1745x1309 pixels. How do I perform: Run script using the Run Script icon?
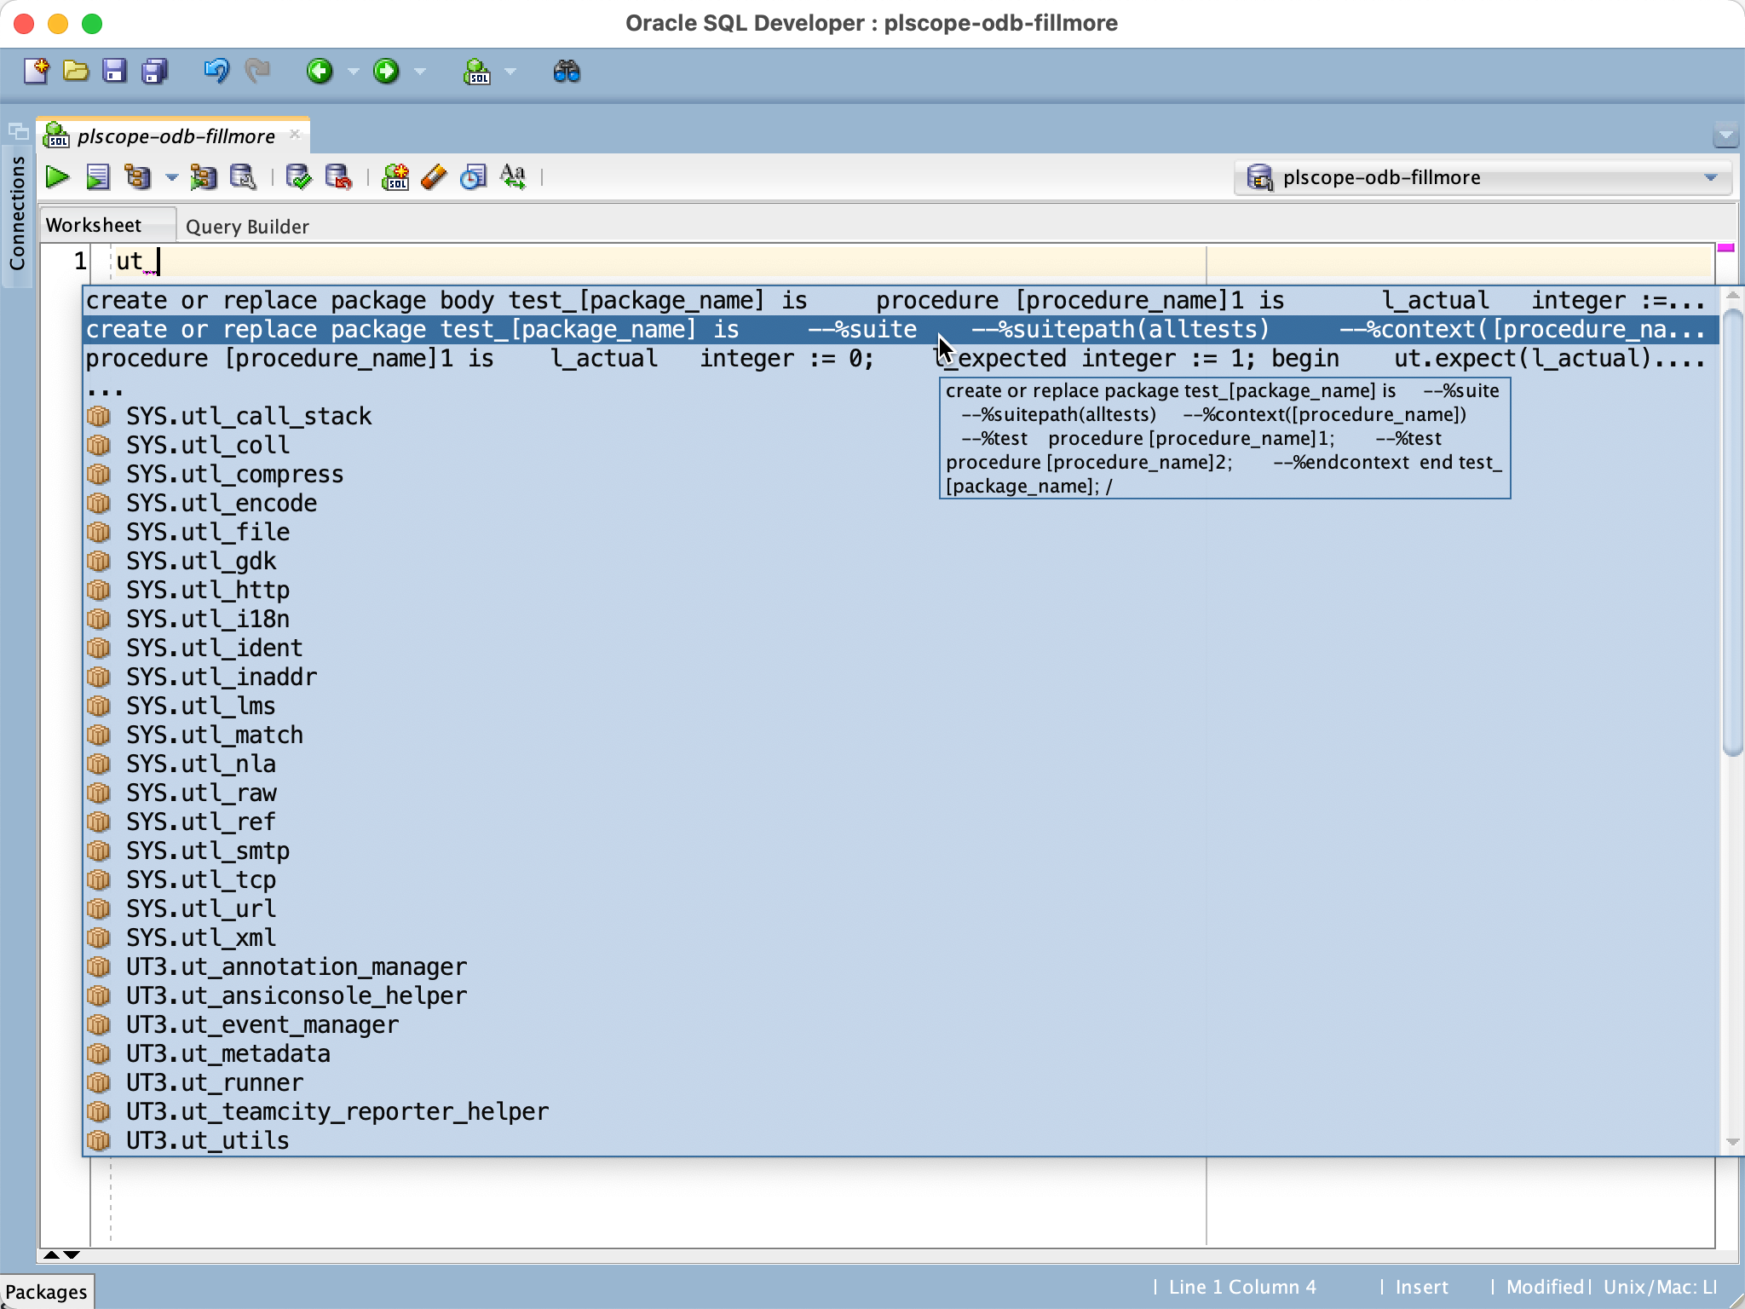(98, 176)
